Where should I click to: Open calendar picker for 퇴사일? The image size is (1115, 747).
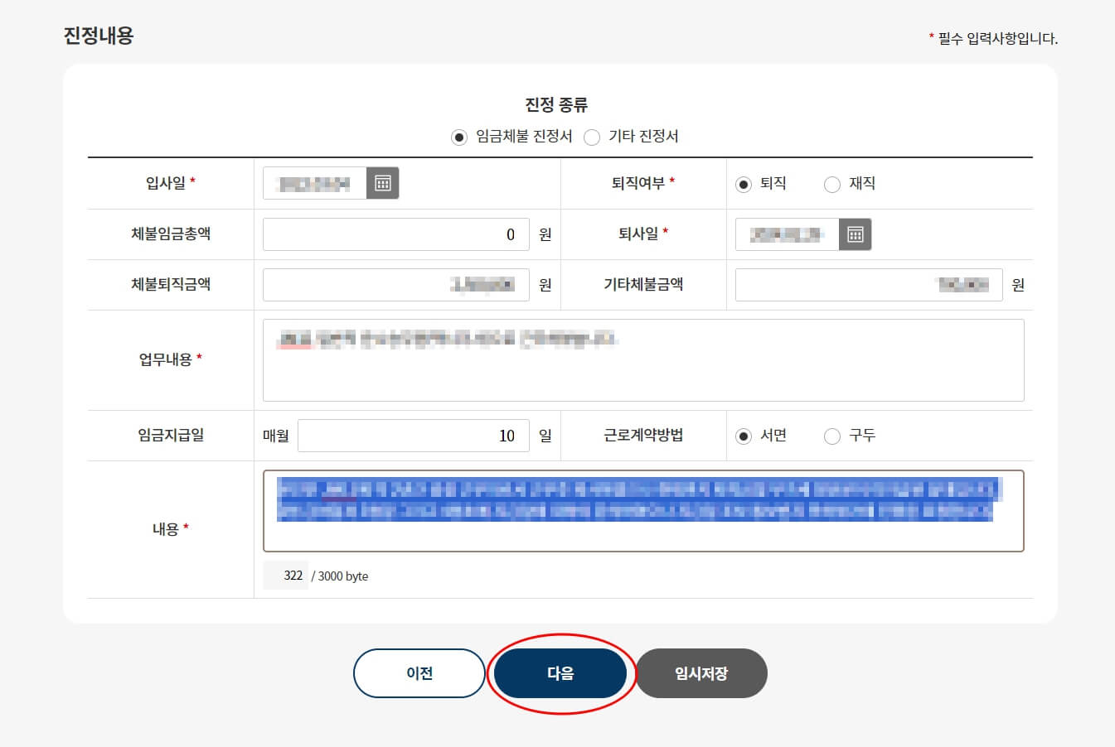click(x=855, y=234)
